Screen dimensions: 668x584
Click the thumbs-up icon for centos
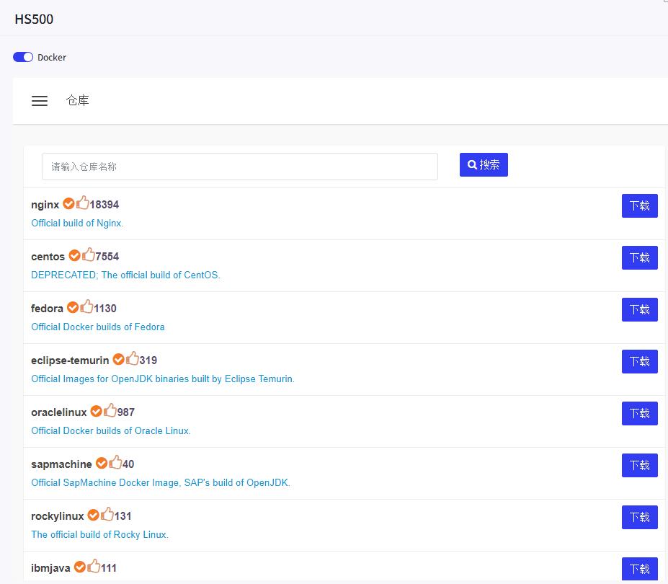tap(89, 255)
